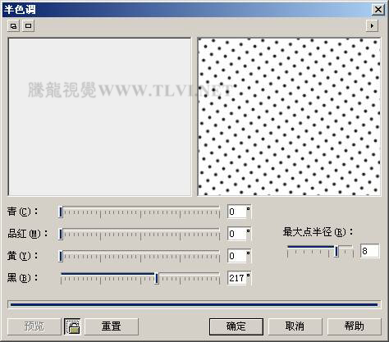Open the effects flyout arrow at top right
This screenshot has height=342, width=389.
click(x=372, y=26)
